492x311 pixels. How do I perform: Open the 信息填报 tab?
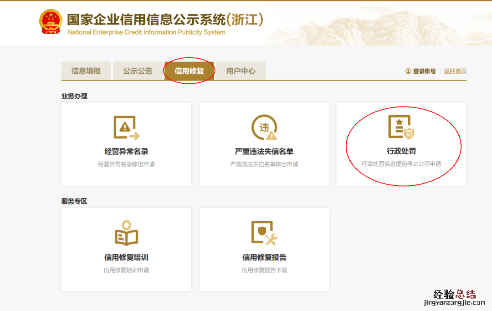point(86,71)
